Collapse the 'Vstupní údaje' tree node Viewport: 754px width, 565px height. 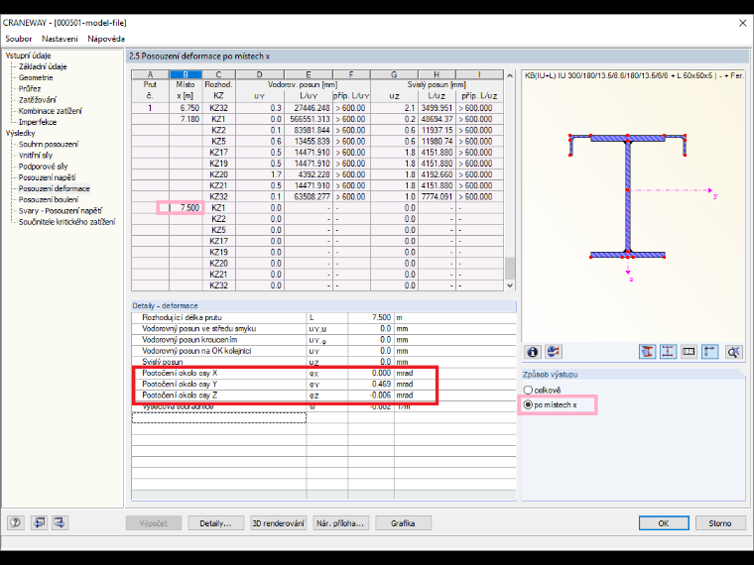pos(28,56)
